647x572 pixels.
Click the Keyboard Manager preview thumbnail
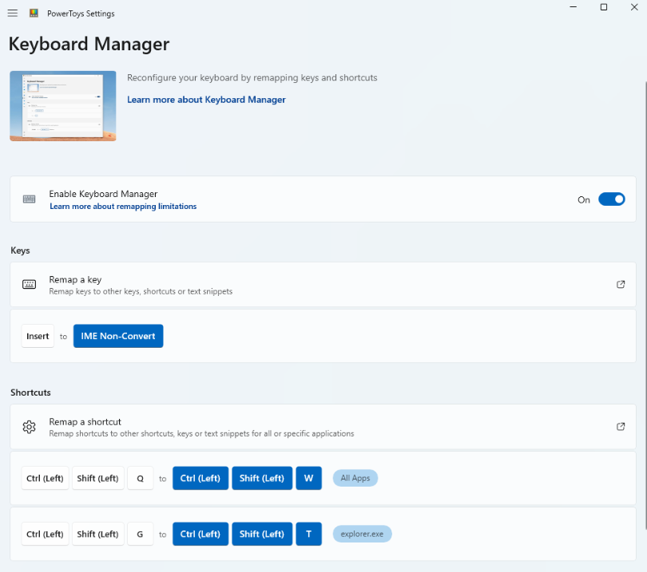63,106
